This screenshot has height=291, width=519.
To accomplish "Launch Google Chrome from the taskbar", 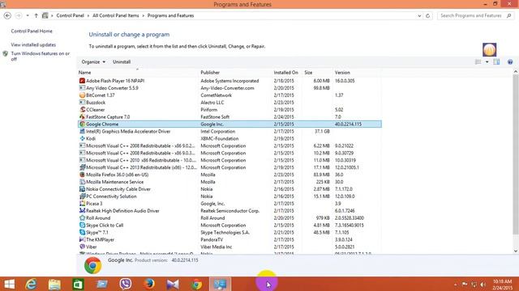I will point(196,284).
